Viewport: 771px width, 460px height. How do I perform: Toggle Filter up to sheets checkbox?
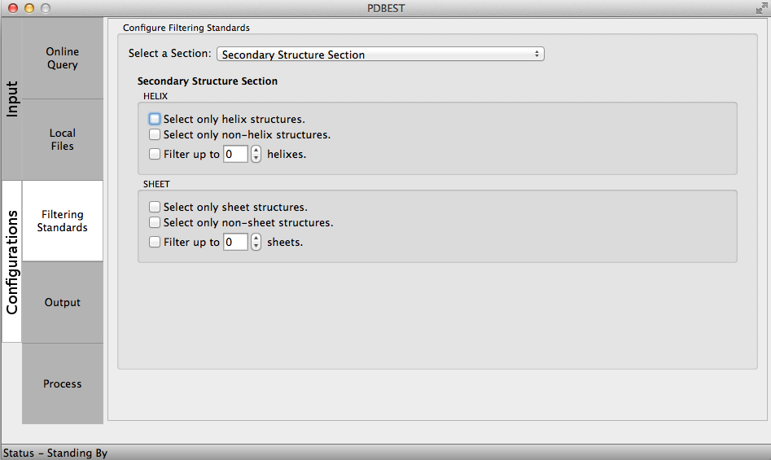155,242
